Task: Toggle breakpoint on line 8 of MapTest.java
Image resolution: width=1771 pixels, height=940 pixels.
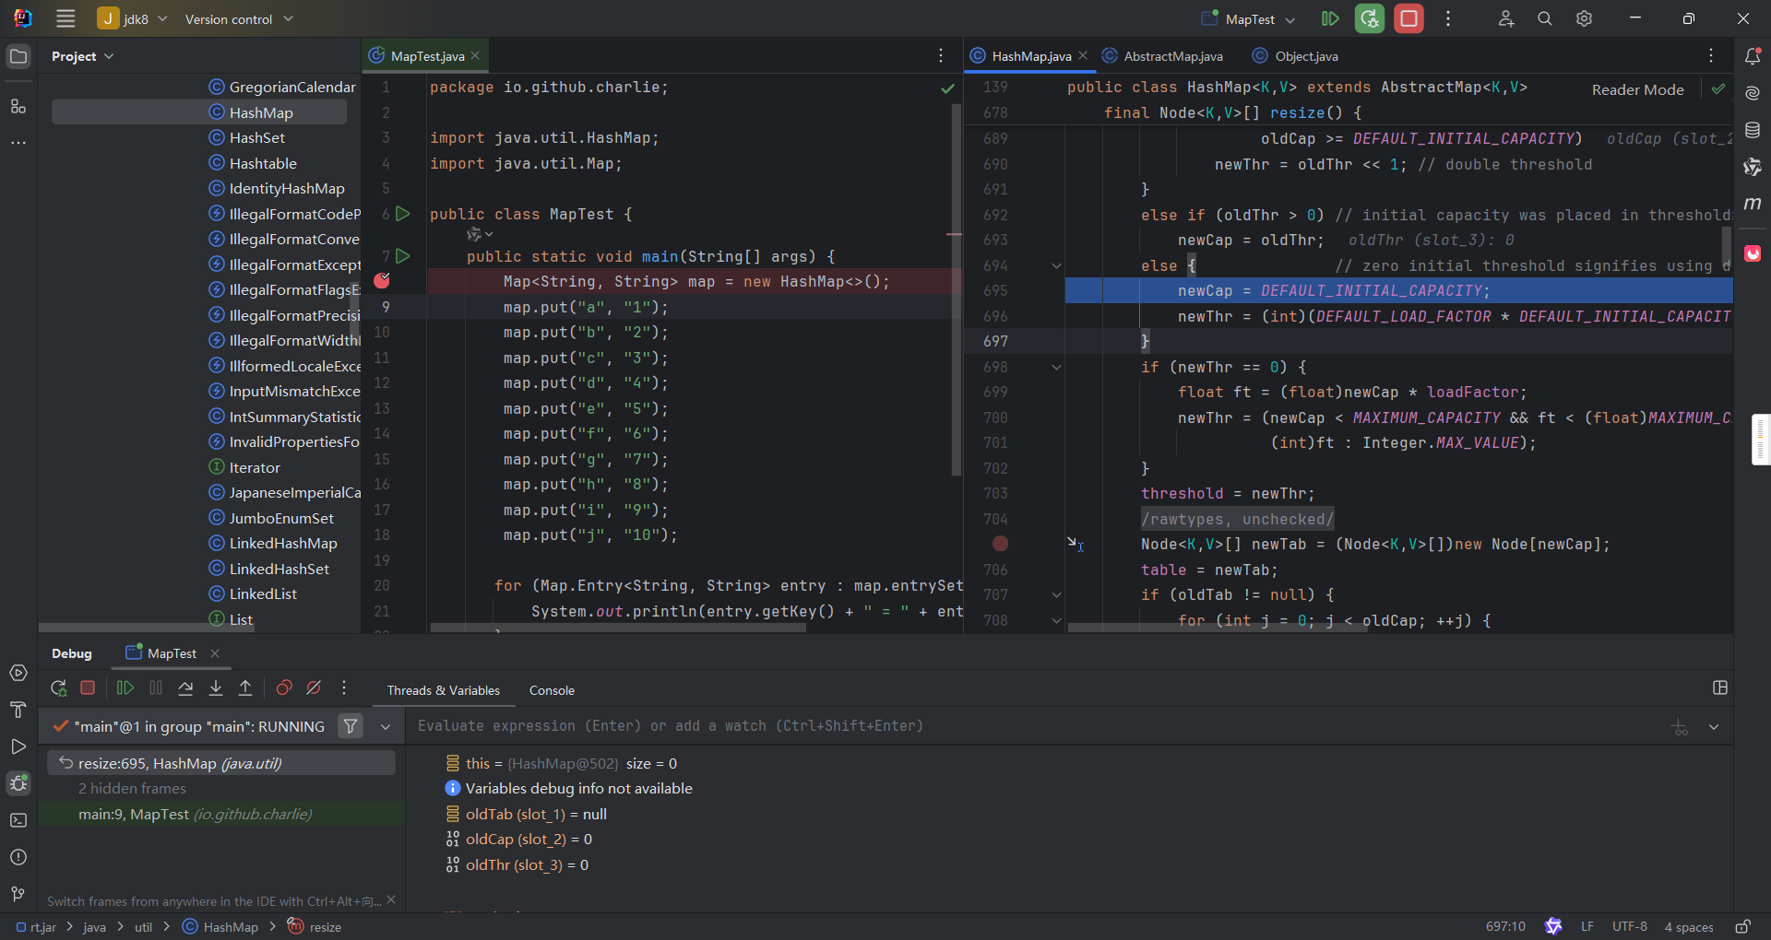Action: (382, 281)
